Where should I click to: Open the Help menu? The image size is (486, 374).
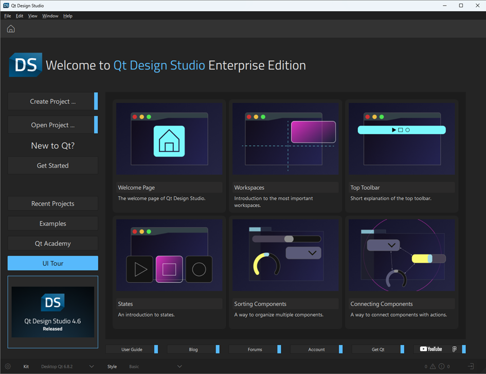[68, 16]
